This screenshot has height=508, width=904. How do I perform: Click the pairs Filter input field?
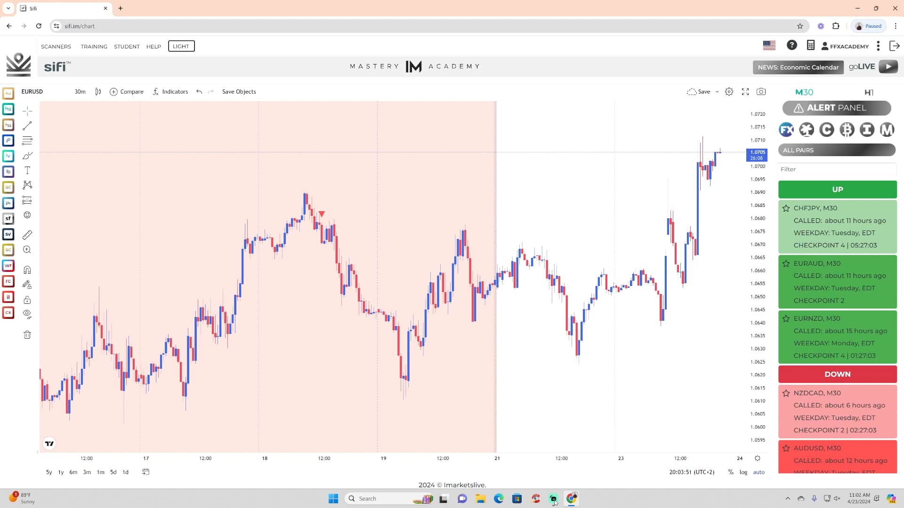click(x=837, y=169)
